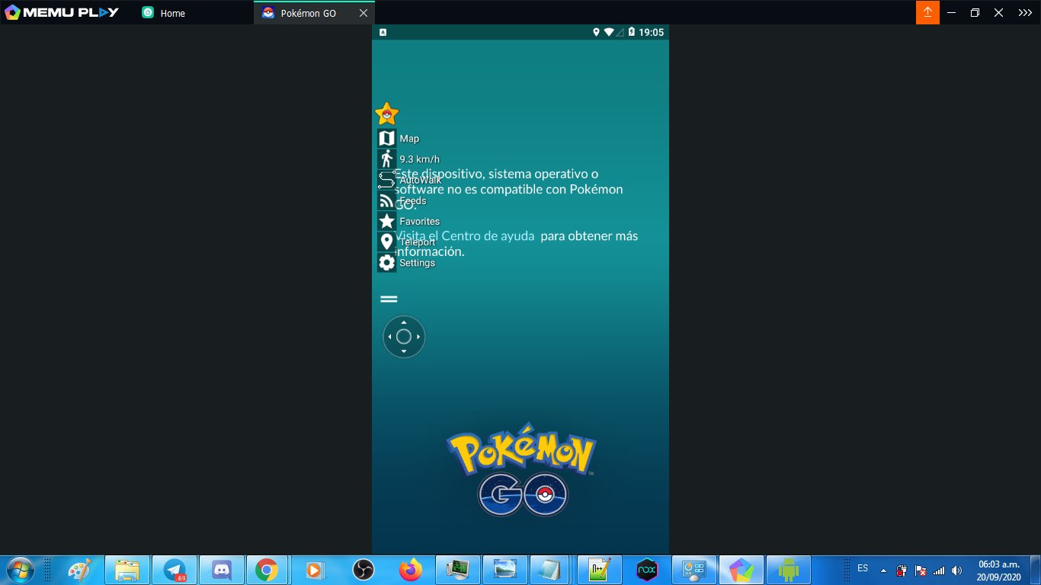The height and width of the screenshot is (585, 1041).
Task: Open Telegram from the taskbar
Action: click(175, 570)
